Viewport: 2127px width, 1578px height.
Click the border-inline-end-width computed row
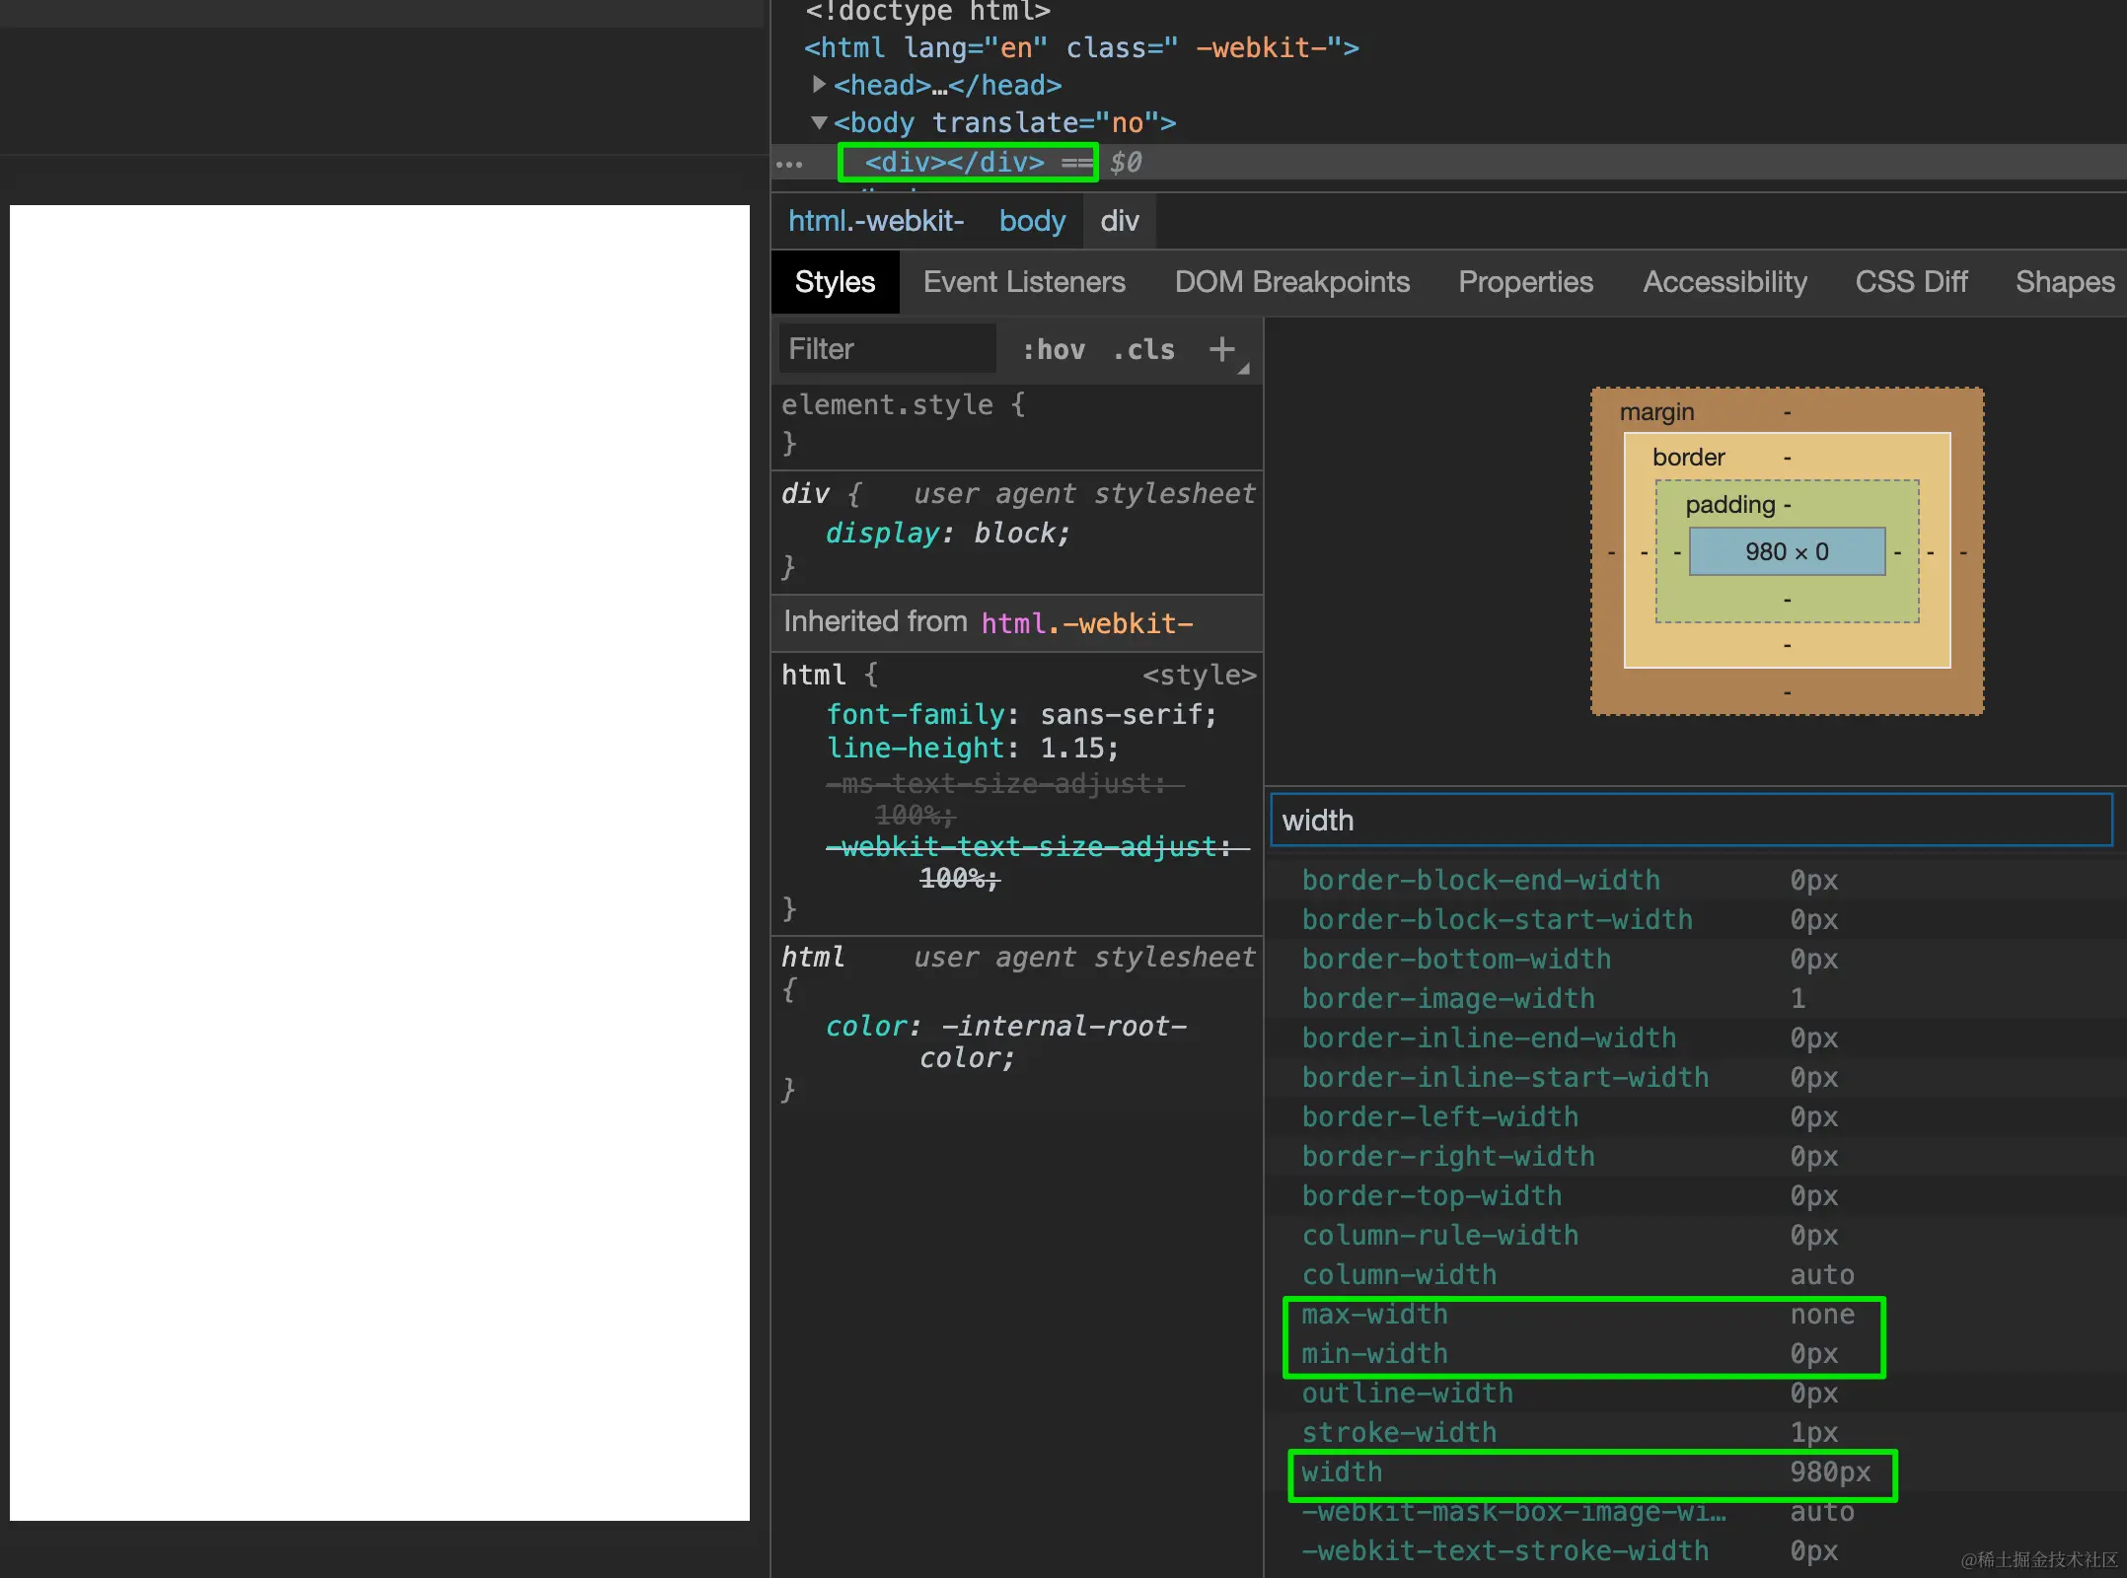click(x=1695, y=1038)
